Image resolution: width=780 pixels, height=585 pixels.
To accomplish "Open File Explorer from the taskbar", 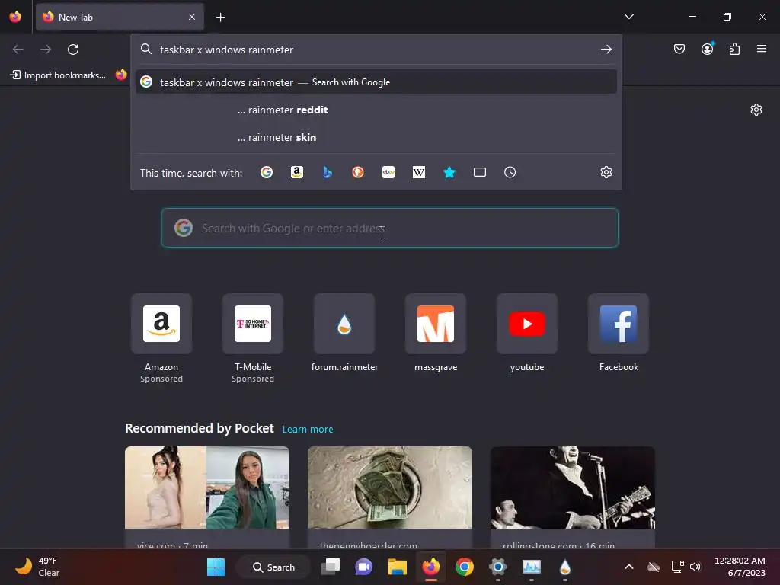I will tap(398, 567).
